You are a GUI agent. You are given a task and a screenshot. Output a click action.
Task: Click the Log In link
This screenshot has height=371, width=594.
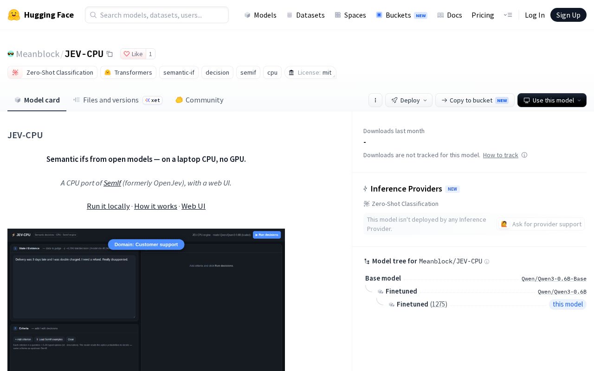click(x=535, y=15)
